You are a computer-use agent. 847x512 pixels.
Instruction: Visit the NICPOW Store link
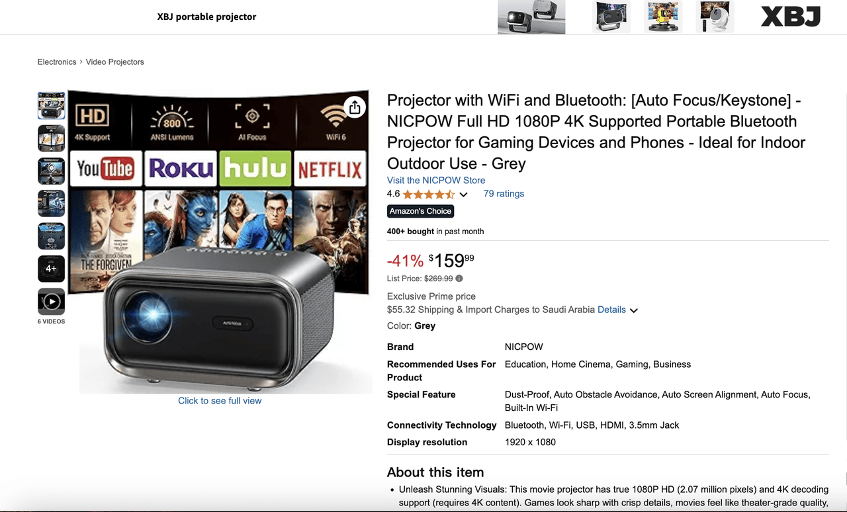[x=436, y=180]
